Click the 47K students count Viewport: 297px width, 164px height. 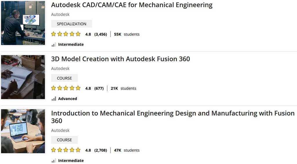point(127,150)
